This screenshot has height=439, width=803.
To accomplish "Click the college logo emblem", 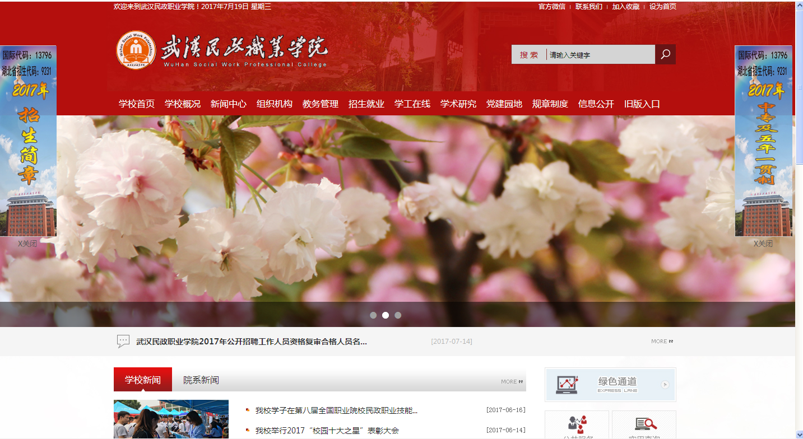I will click(x=136, y=50).
